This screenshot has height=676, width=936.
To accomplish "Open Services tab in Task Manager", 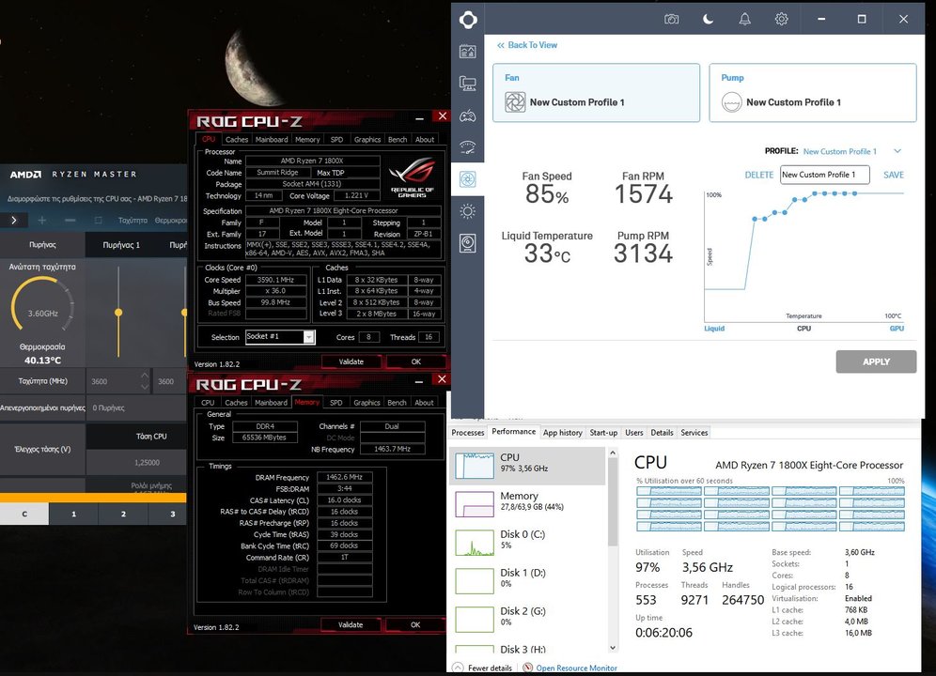I will pos(694,433).
